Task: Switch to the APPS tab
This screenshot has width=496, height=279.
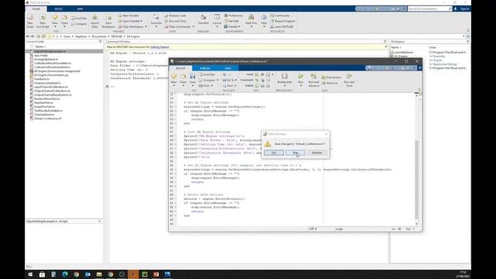Action: pos(80,9)
